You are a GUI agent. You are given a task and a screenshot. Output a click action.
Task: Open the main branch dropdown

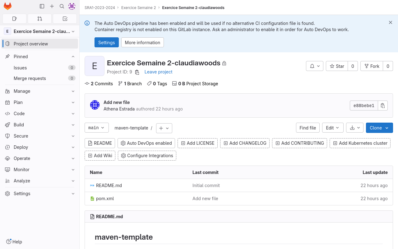pyautogui.click(x=96, y=128)
